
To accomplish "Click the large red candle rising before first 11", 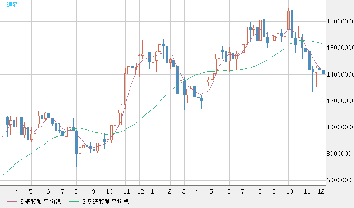I will coord(125,89).
